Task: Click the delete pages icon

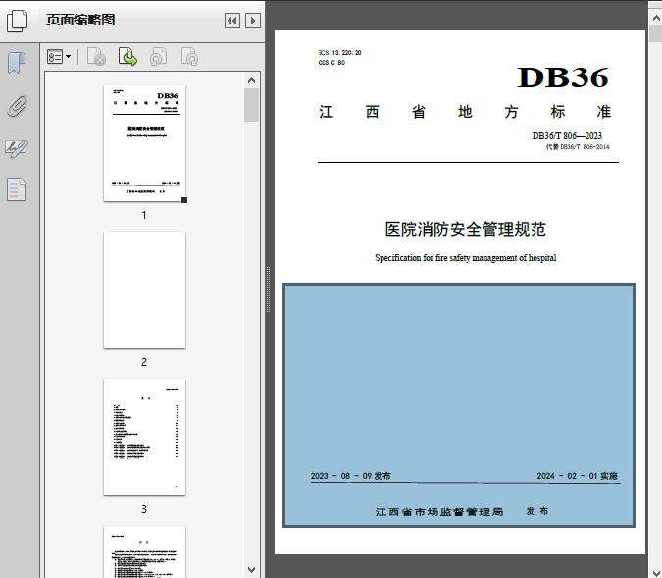Action: coord(96,56)
